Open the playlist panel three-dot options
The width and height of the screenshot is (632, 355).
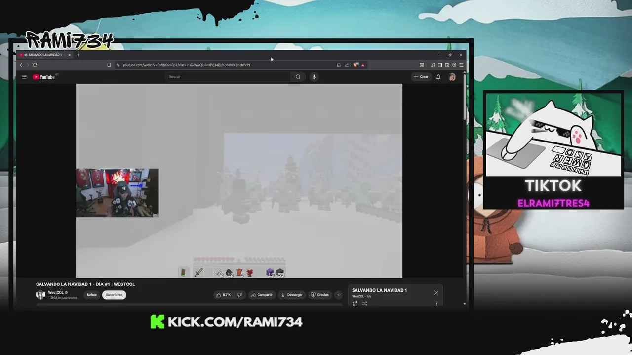pyautogui.click(x=436, y=303)
